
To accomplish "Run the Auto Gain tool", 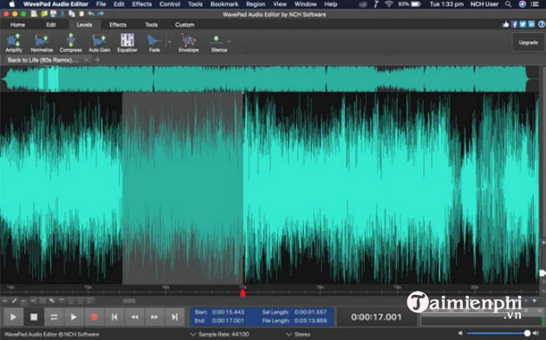I will pos(100,42).
